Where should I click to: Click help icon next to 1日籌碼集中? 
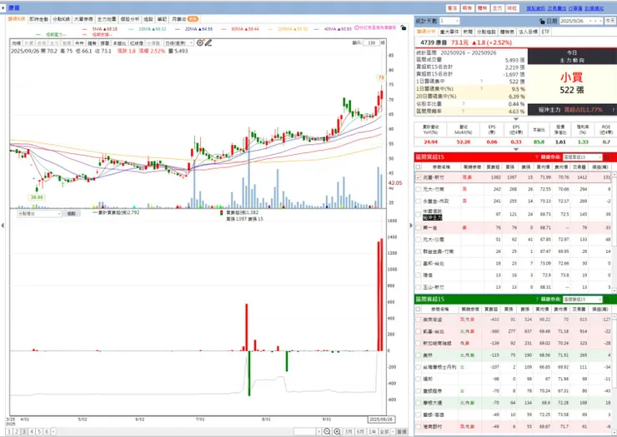point(481,82)
